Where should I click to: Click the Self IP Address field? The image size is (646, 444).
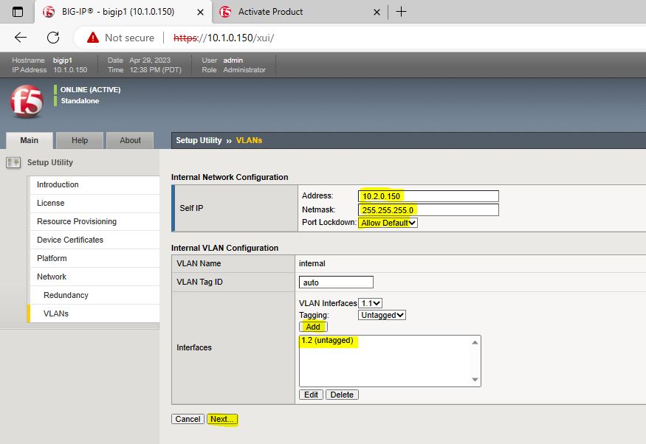[x=428, y=196]
